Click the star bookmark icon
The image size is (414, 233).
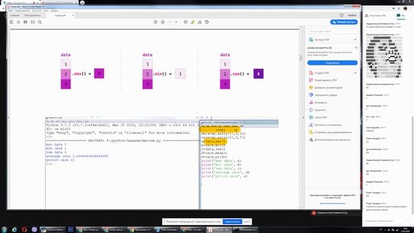[x=19, y=22]
